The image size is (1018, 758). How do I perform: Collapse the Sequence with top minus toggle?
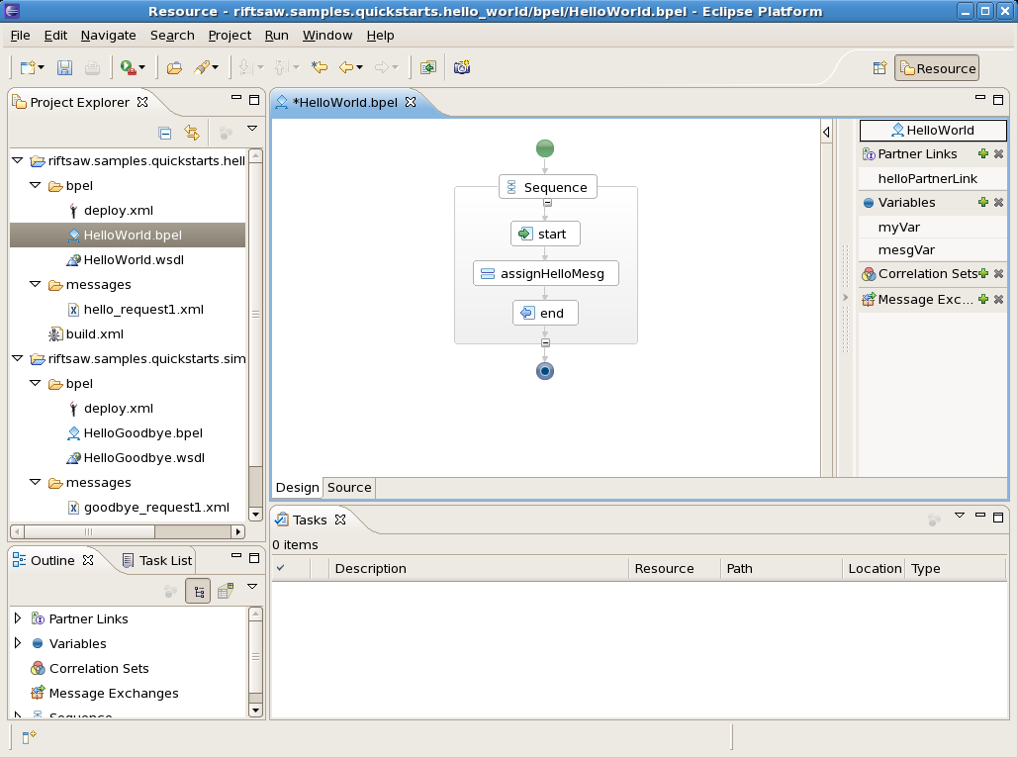point(547,203)
